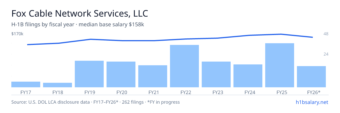Screen dimensions: 340x113
Task: Click the FY25 axis label
Action: click(280, 92)
